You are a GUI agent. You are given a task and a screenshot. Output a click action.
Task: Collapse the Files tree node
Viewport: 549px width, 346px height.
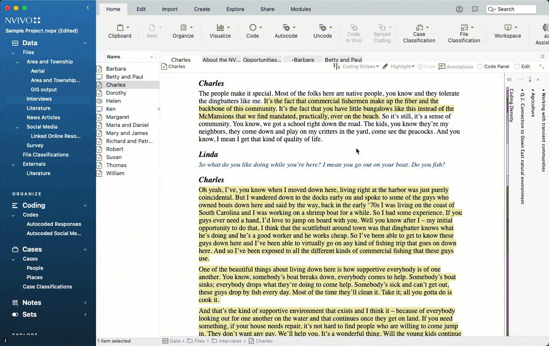[14, 53]
